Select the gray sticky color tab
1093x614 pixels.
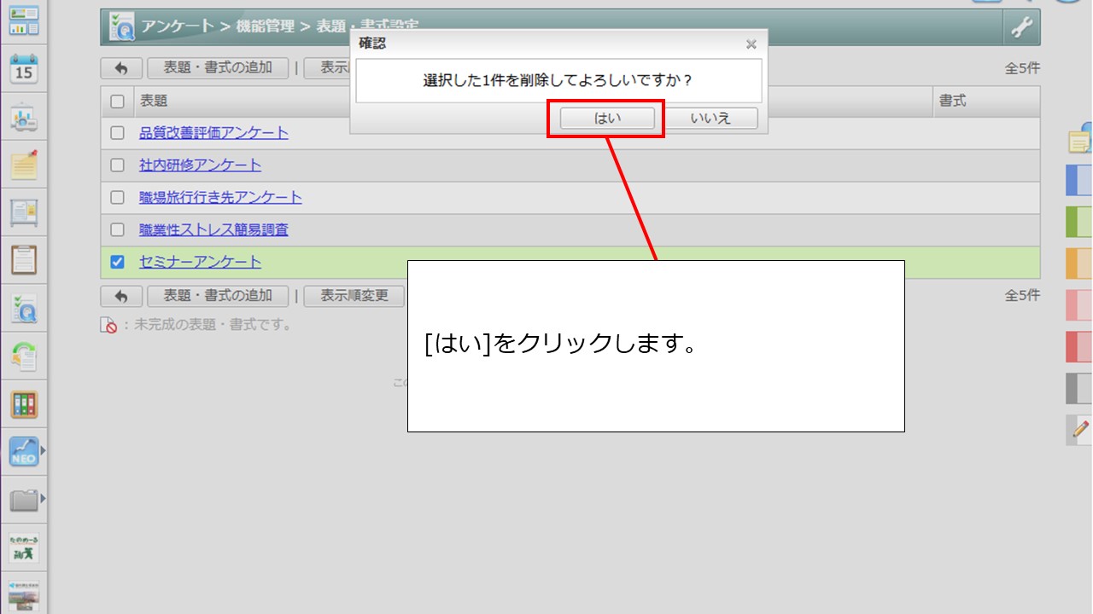point(1079,388)
